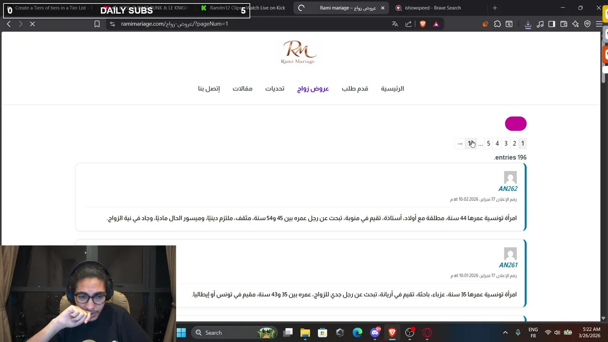Open Windows Start menu
The image size is (608, 342).
(181, 332)
